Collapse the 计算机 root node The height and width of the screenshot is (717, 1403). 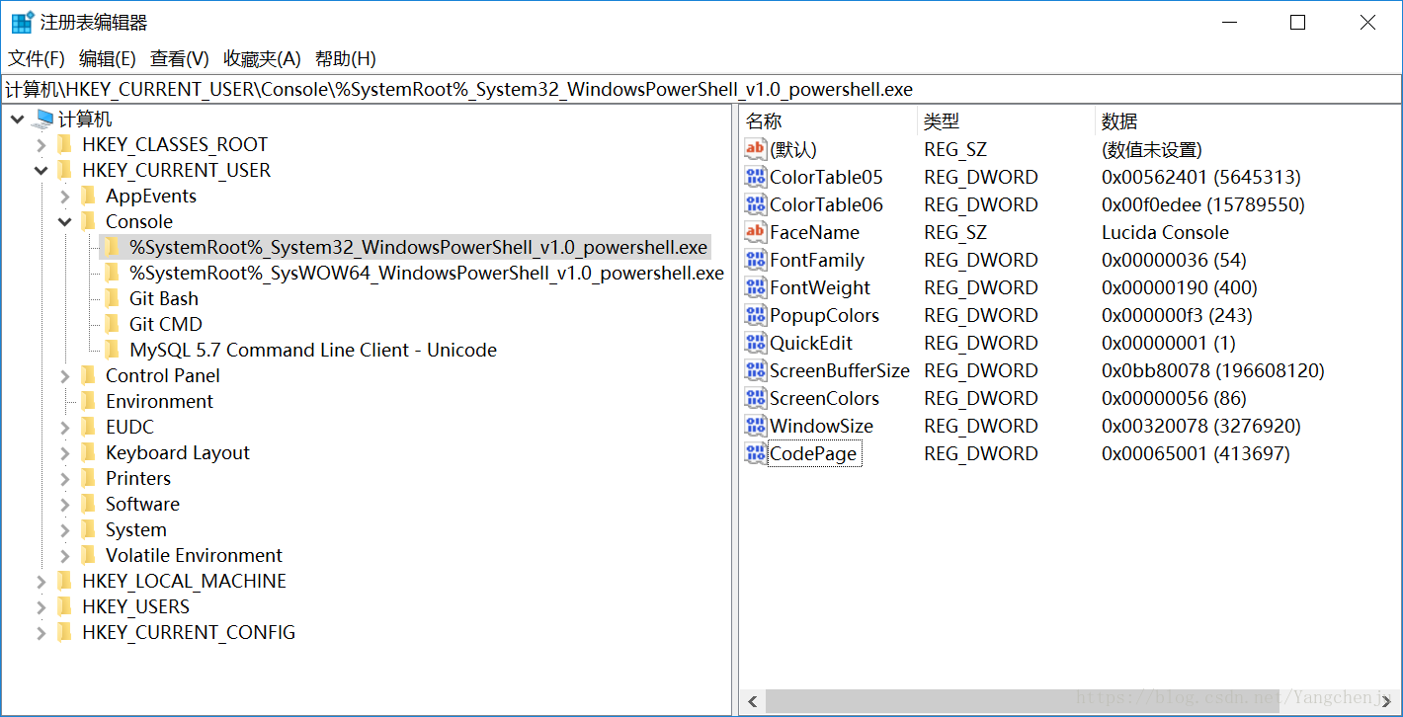tap(17, 119)
